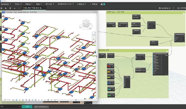Viewport: 186px width, 109px height.
Task: Open a file with the folder icon
Action: pyautogui.click(x=6, y=8)
